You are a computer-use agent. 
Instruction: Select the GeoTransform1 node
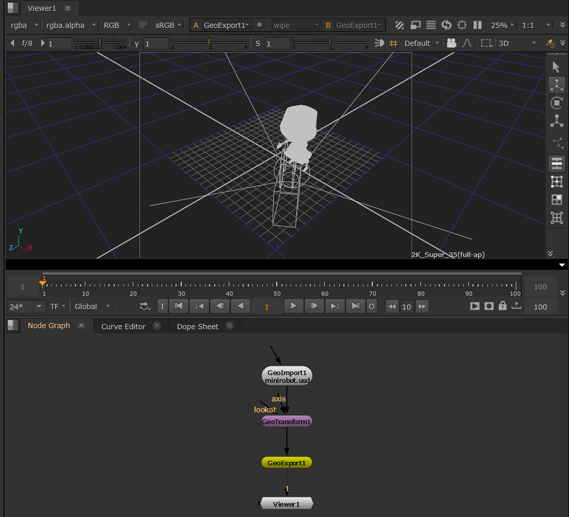[287, 422]
